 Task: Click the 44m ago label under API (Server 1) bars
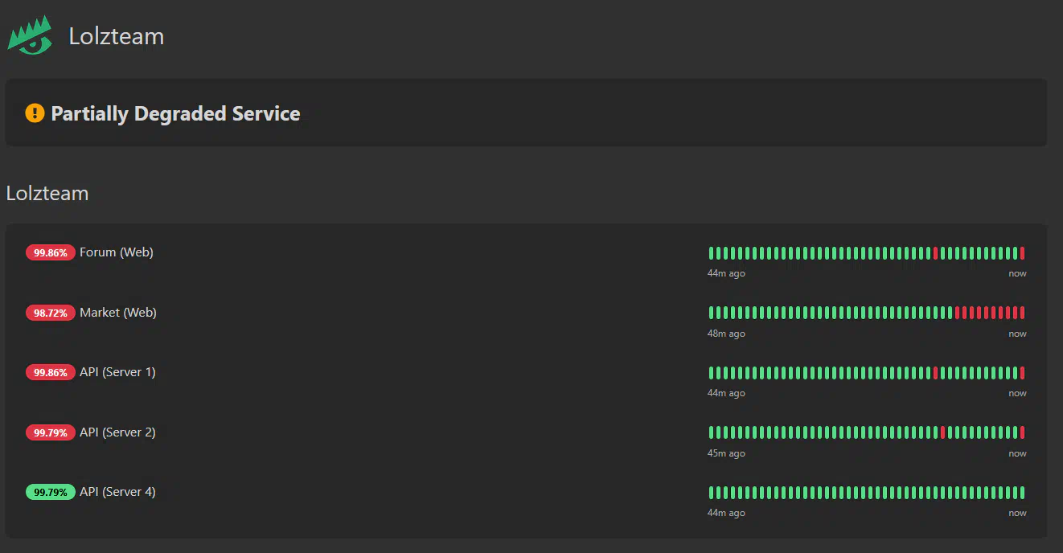pyautogui.click(x=726, y=393)
